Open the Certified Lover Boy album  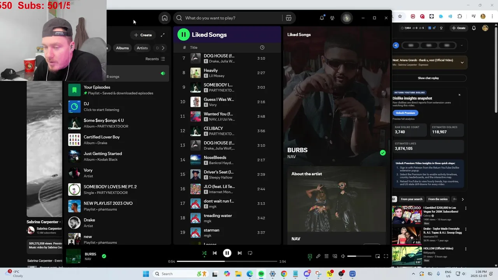pyautogui.click(x=116, y=140)
